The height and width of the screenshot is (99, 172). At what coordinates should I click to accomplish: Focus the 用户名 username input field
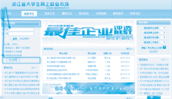tap(21, 29)
